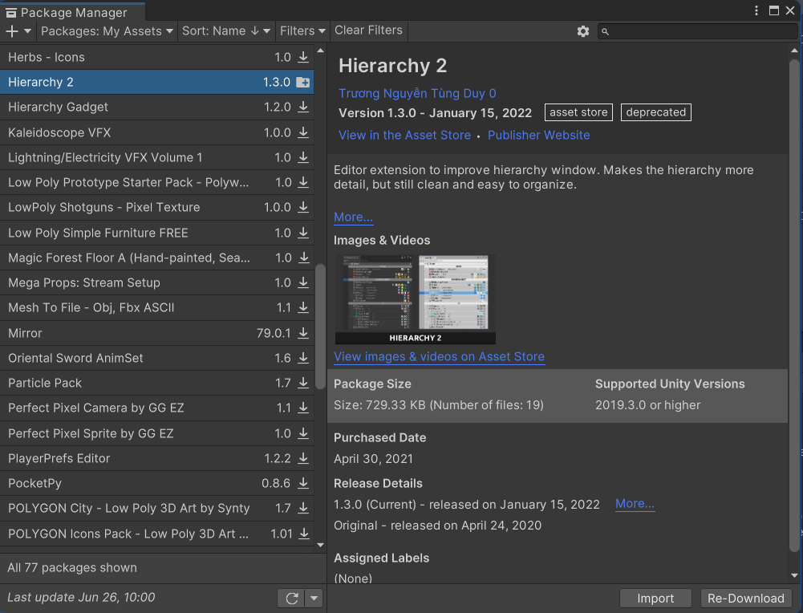This screenshot has width=803, height=613.
Task: Maximize the Package Manager window
Action: pyautogui.click(x=774, y=10)
